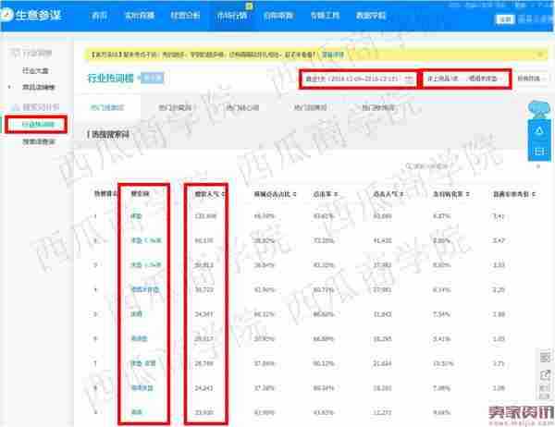Viewport: 555px width, 427px height.
Task: Open the rank 3 search term link
Action: coord(146,265)
